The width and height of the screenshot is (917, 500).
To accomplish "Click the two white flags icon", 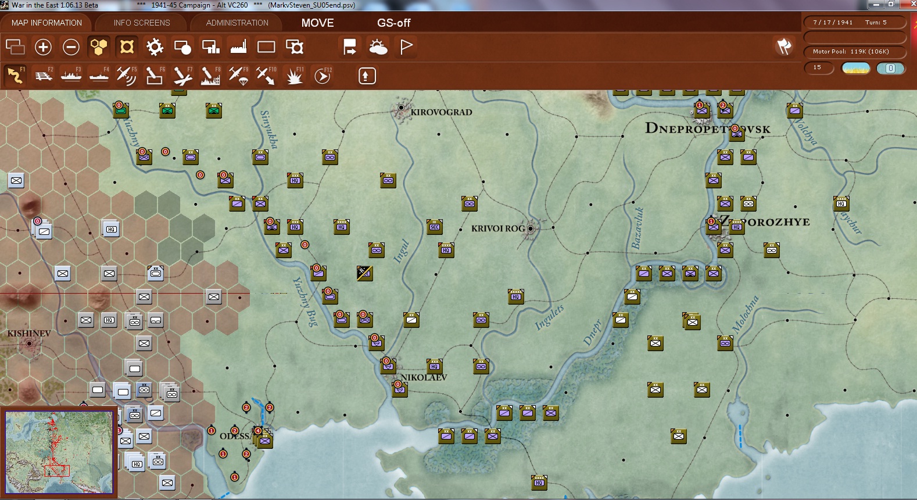I will (784, 47).
